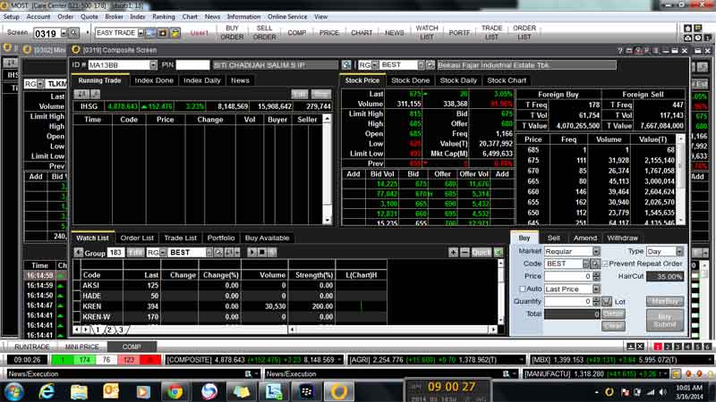Screen dimensions: 716x402
Task: Click the search icon beside Screen number field
Action: point(72,33)
